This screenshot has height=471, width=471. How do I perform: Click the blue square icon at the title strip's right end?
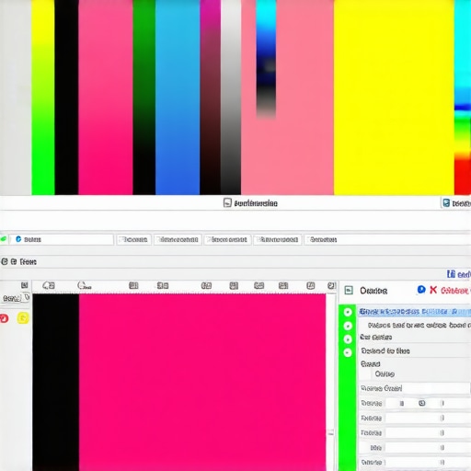(x=446, y=203)
